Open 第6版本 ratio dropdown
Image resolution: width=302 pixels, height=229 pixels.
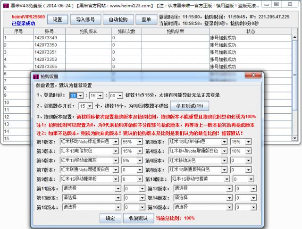click(x=241, y=161)
